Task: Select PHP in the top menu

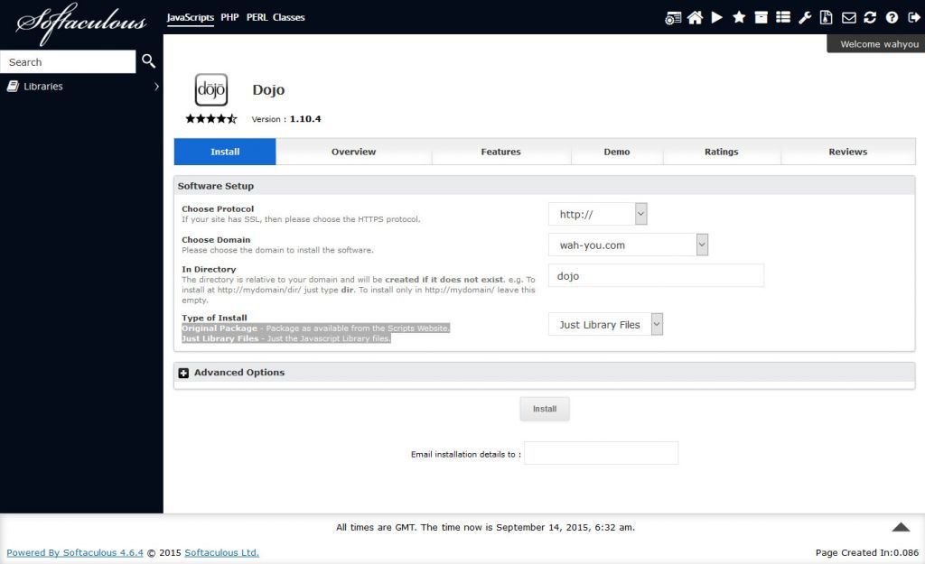Action: coord(229,17)
